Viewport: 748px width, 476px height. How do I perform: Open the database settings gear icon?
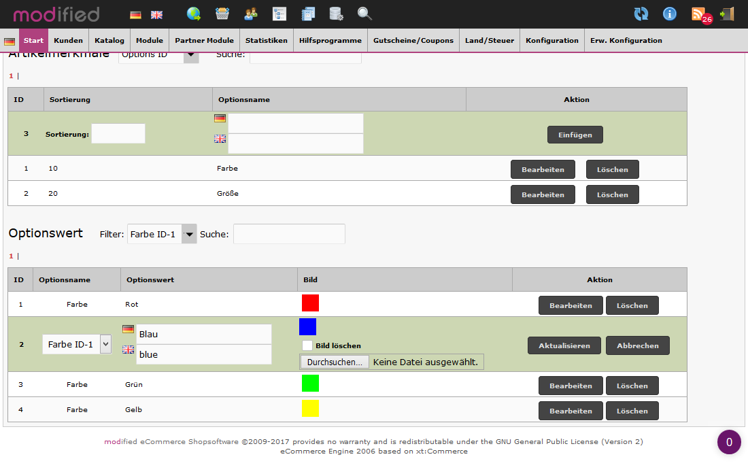[x=336, y=14]
